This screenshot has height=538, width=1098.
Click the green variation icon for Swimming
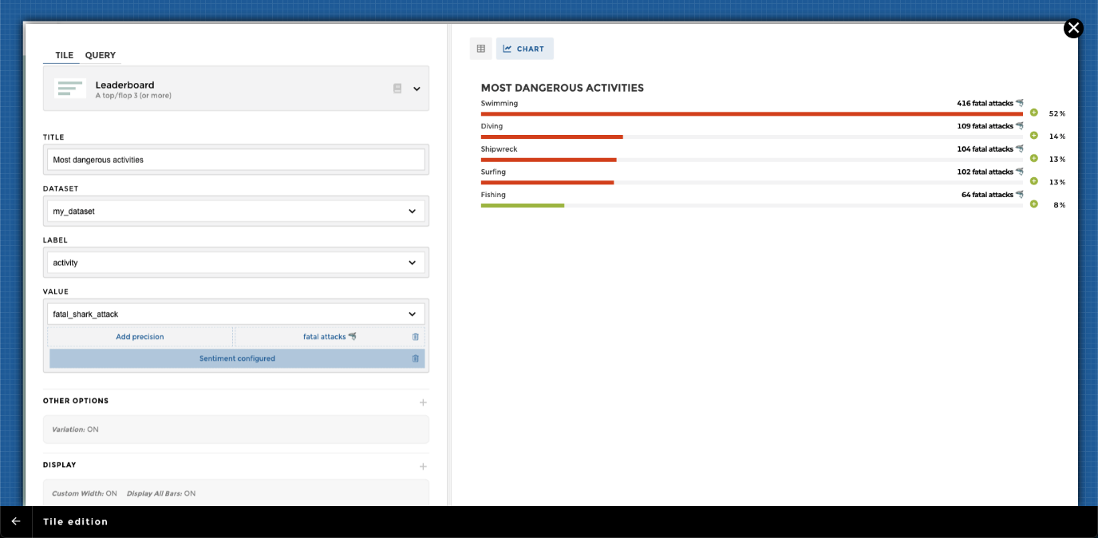tap(1034, 113)
